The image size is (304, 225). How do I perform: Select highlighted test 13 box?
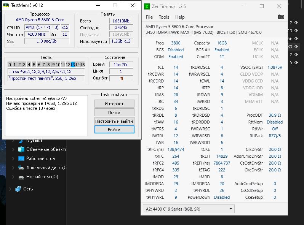(x=73, y=65)
